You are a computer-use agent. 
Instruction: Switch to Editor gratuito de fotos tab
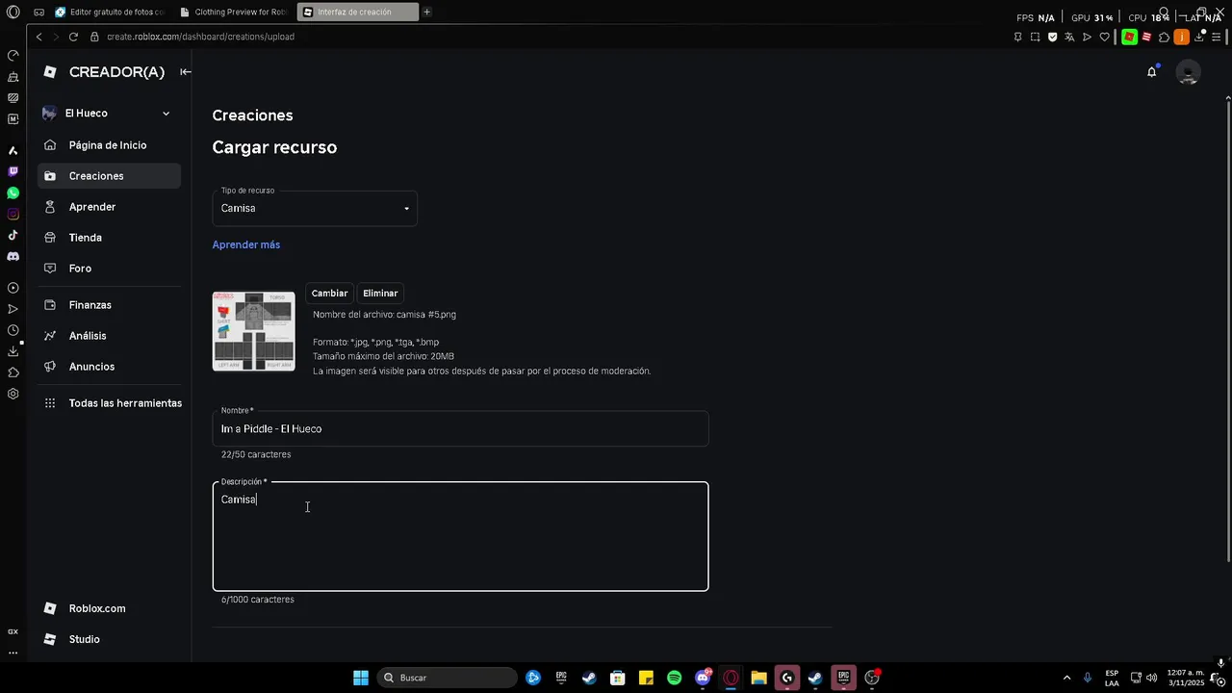click(x=111, y=13)
